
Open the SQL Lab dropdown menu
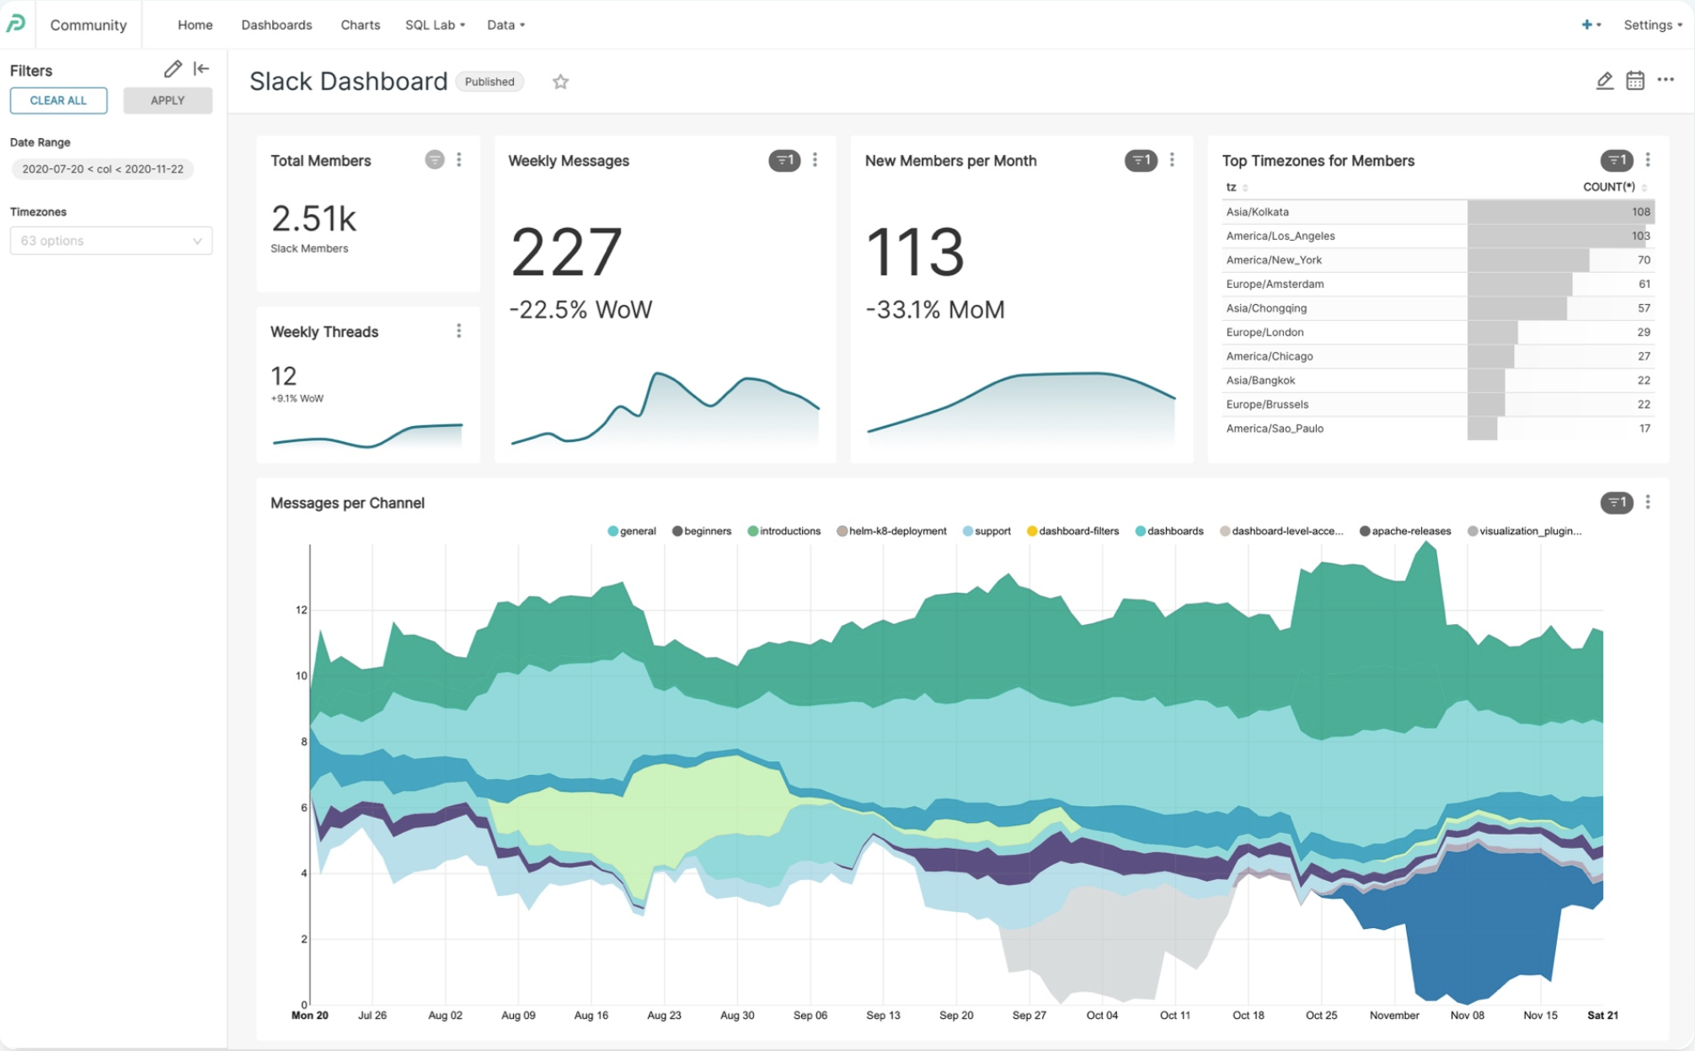[435, 25]
